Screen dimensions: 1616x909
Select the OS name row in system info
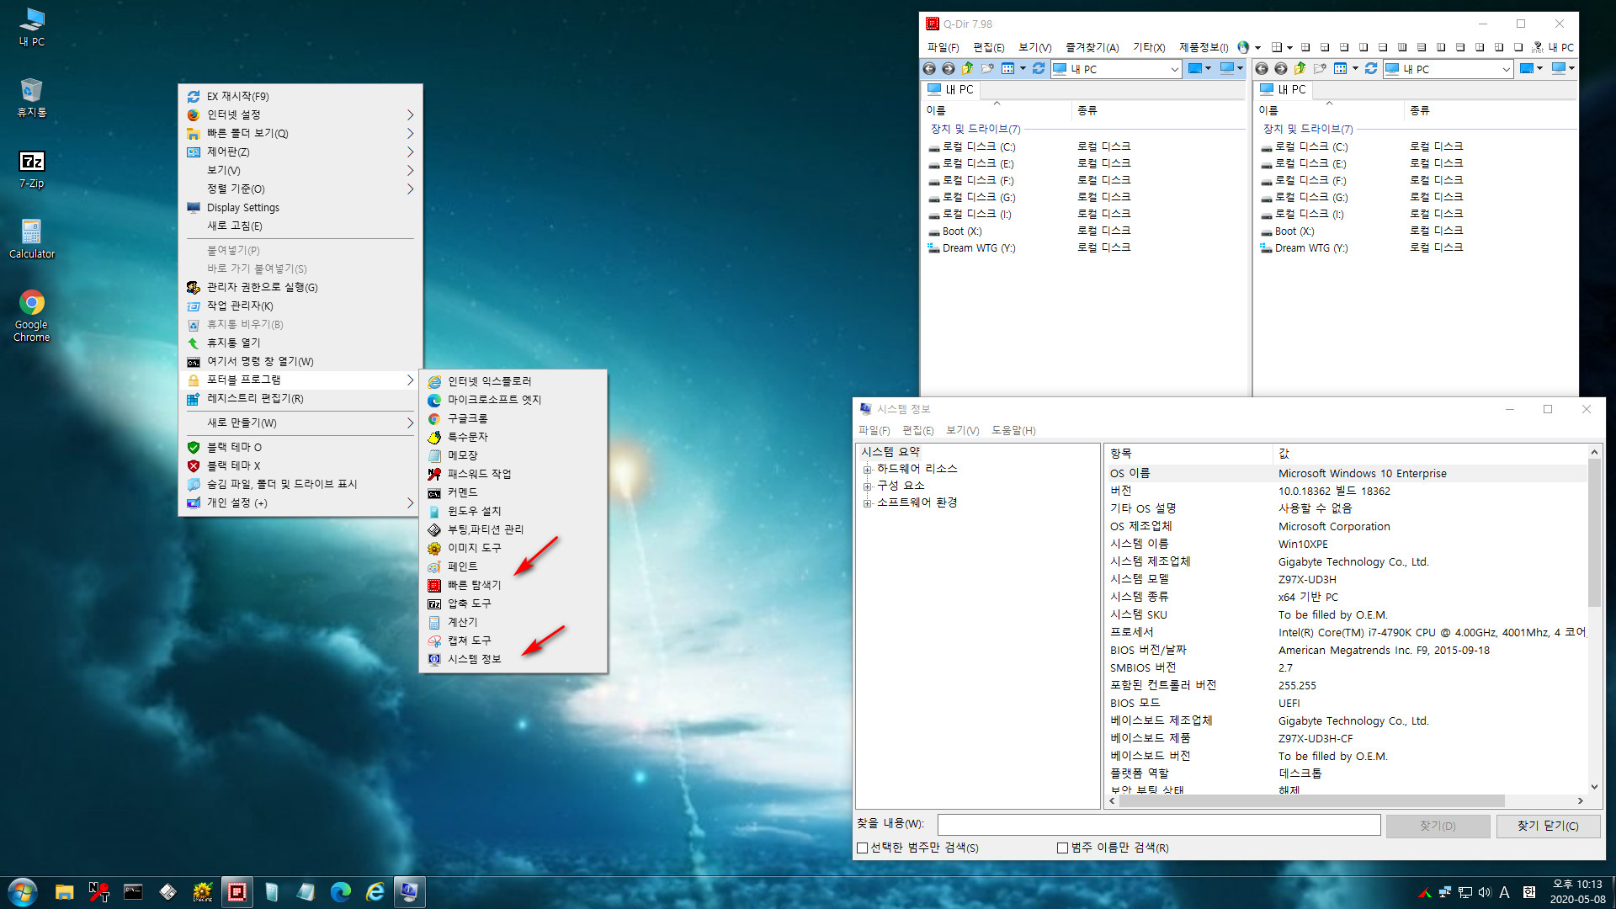click(x=1346, y=473)
